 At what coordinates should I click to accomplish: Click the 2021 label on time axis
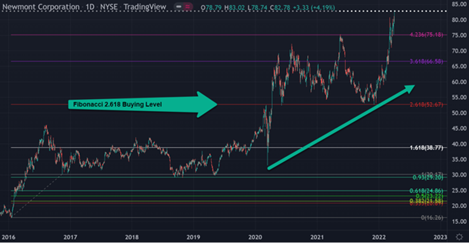(x=317, y=237)
